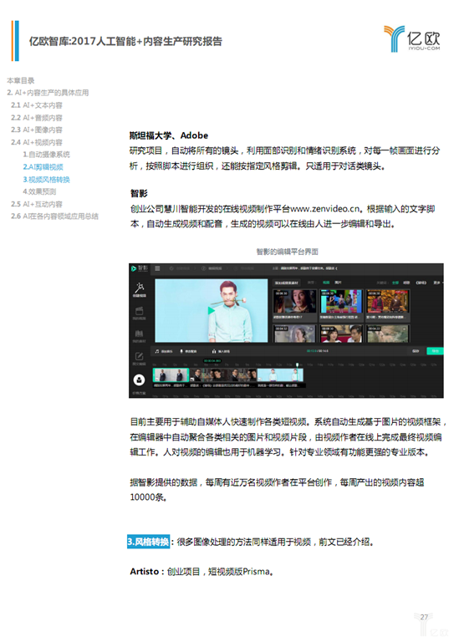Open sidebar item 2.AI剪辑视频

pos(43,166)
